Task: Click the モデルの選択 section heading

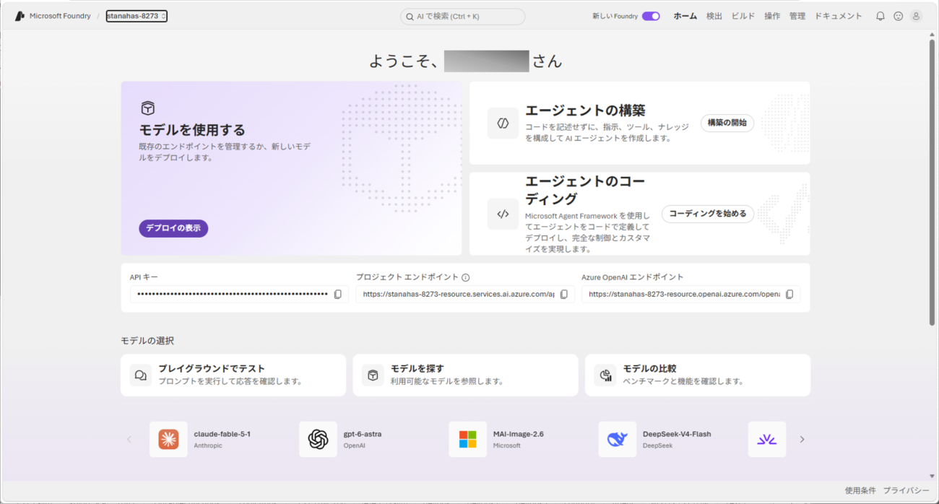Action: (x=147, y=341)
